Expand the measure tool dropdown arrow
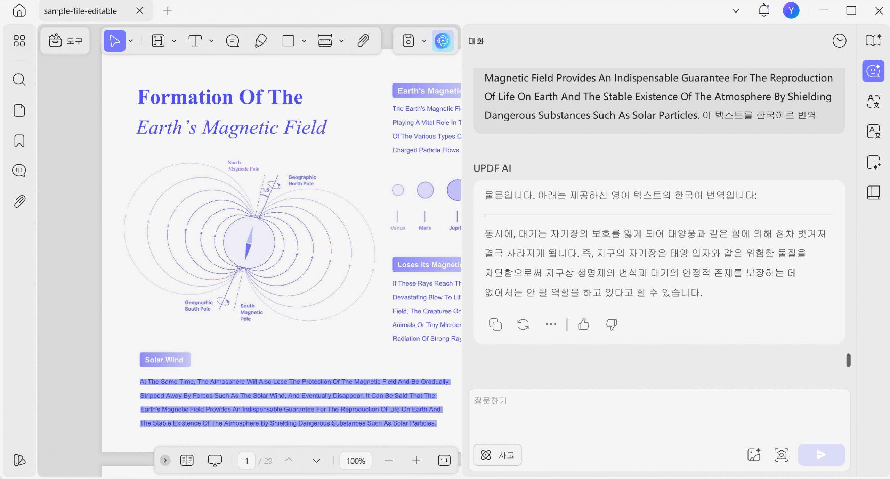 click(x=341, y=41)
